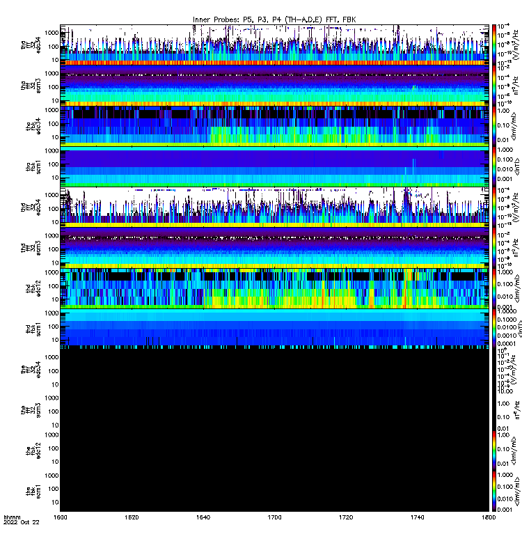This screenshot has width=522, height=557.
Task: Click the color bar beside the fbk scm1 panel
Action: (494, 492)
